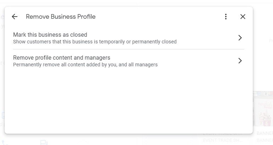273x145 pixels.
Task: Click the faded blue icon at dialog's left edge
Action: coord(3,115)
